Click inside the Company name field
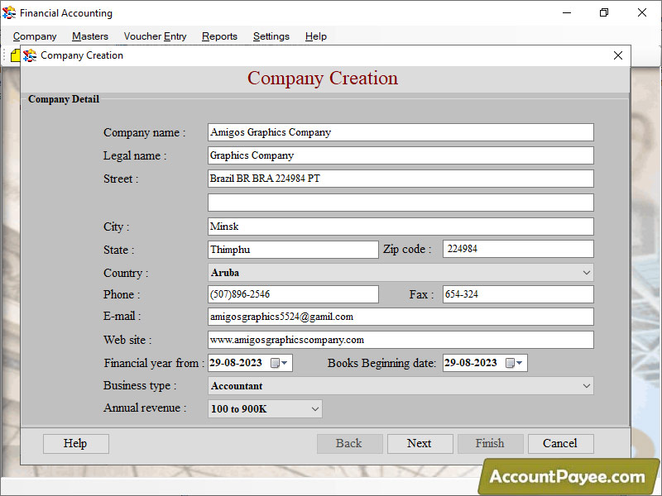This screenshot has width=662, height=496. [400, 132]
